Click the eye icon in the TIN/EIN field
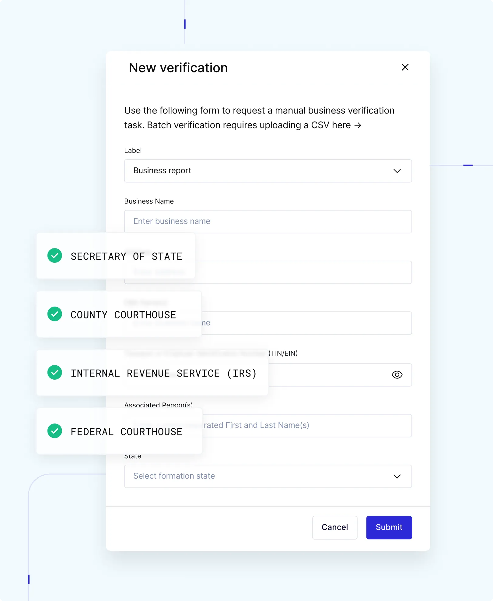Screen dimensions: 493x601 tap(397, 375)
